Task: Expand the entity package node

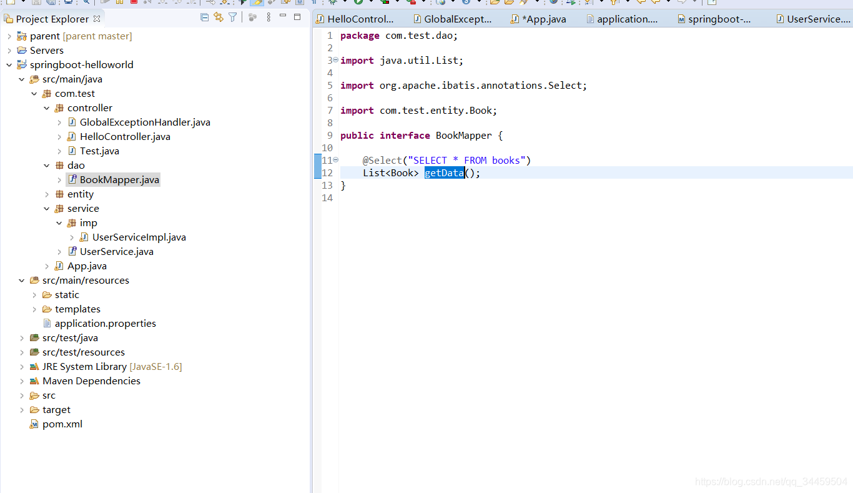Action: (47, 194)
